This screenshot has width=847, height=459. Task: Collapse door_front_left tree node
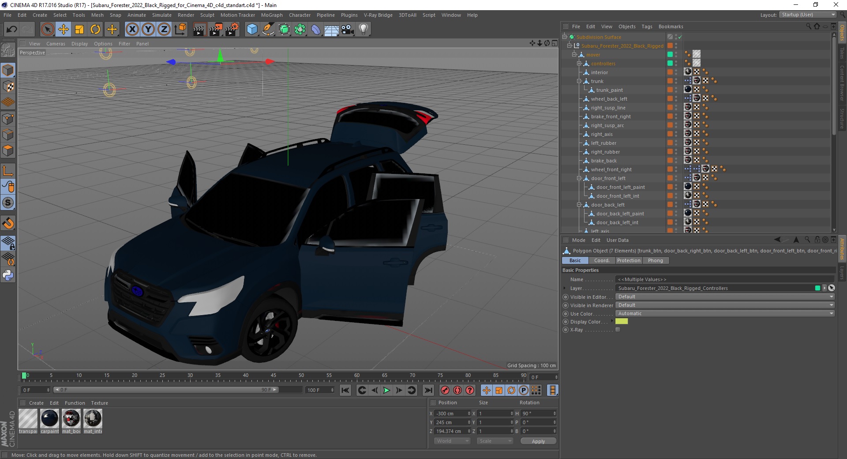[x=579, y=178]
